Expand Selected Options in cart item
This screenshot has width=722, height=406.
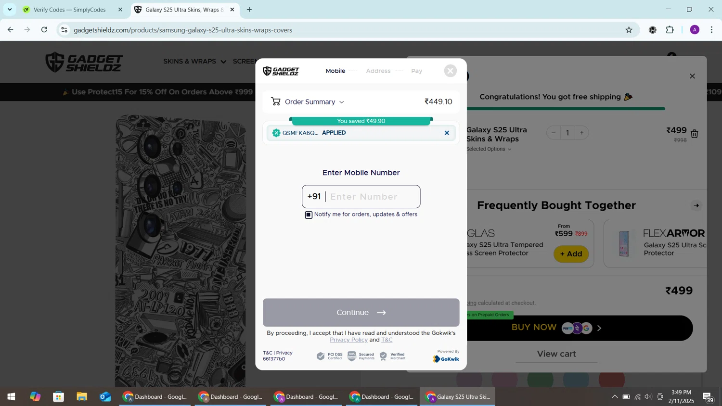coord(489,149)
